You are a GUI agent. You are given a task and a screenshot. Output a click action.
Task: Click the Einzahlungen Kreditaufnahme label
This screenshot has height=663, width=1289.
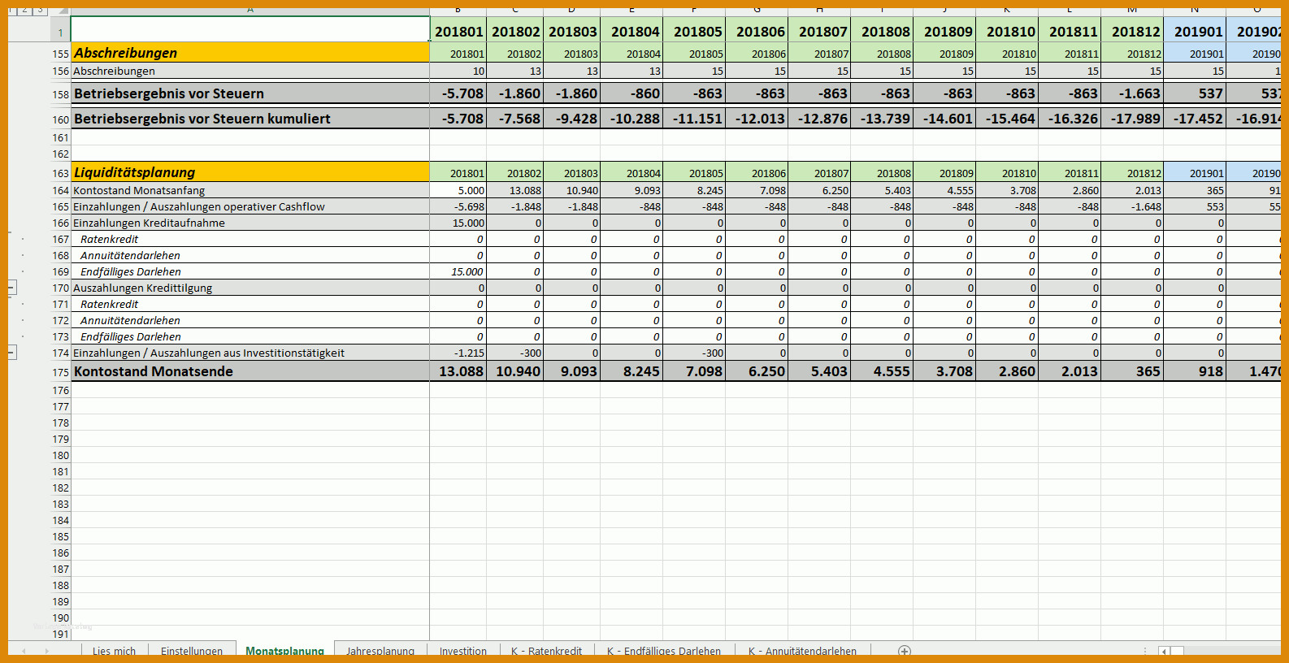pos(149,223)
